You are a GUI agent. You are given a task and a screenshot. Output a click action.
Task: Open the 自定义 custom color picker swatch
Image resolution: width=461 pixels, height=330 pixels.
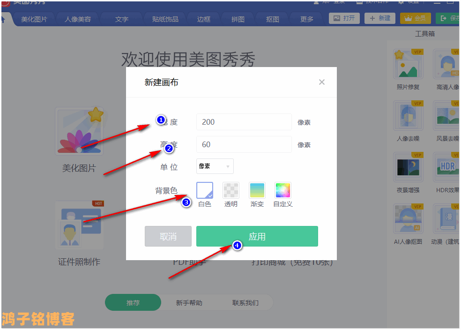coord(283,190)
